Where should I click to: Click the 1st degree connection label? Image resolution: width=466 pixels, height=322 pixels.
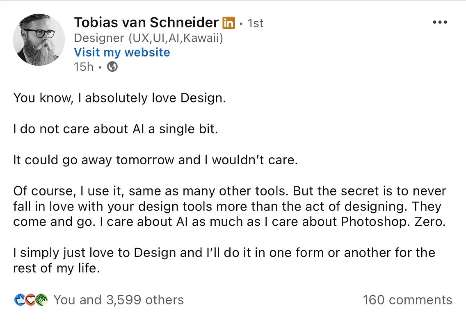click(255, 23)
